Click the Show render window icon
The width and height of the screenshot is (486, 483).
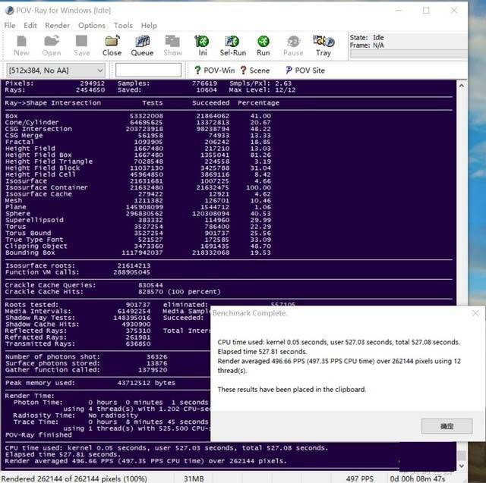(172, 45)
